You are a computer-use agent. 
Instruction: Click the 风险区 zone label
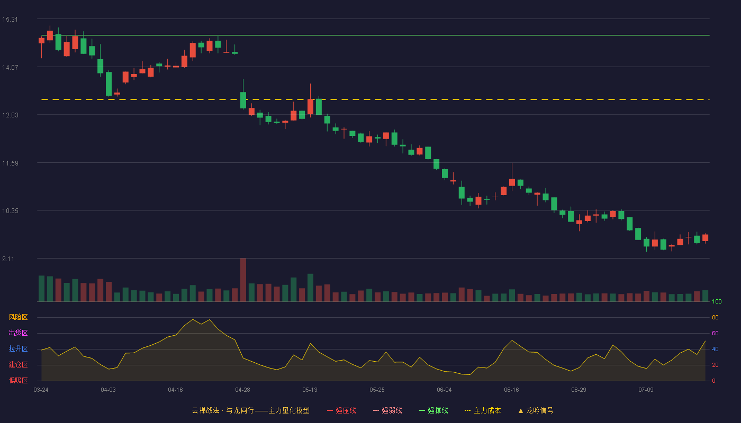coord(18,317)
